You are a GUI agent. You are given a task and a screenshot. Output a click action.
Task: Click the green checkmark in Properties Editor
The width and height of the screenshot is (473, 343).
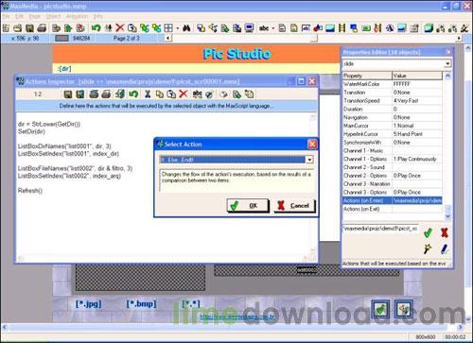pyautogui.click(x=428, y=232)
